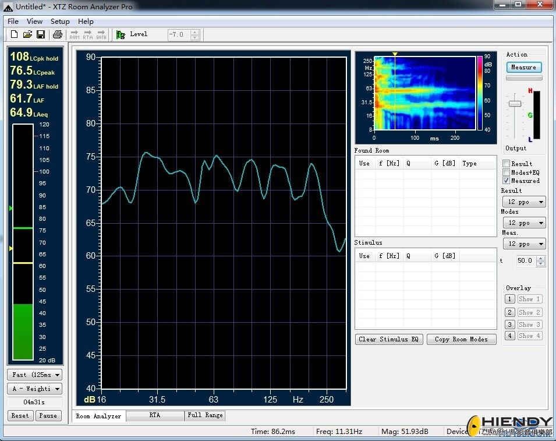Click the Copy Room Modes button
The width and height of the screenshot is (556, 441).
461,339
